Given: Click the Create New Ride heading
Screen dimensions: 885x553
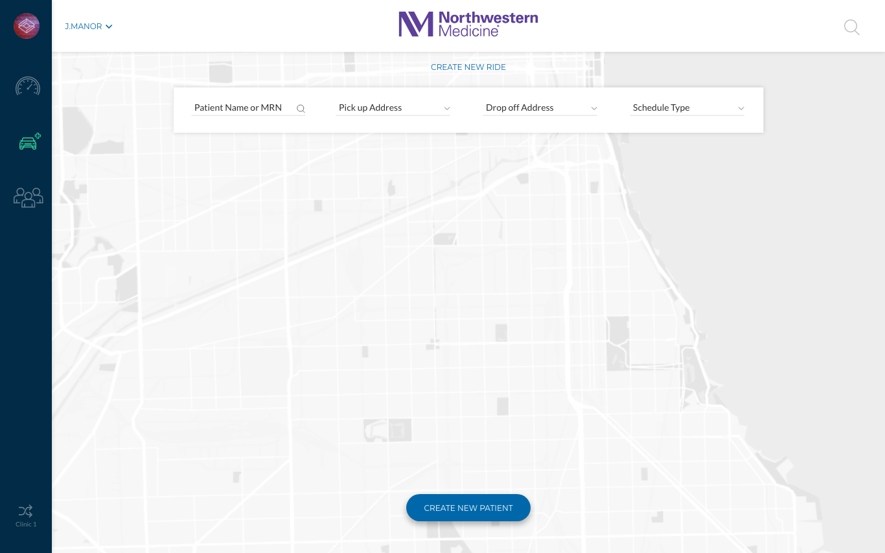Looking at the screenshot, I should [x=468, y=67].
